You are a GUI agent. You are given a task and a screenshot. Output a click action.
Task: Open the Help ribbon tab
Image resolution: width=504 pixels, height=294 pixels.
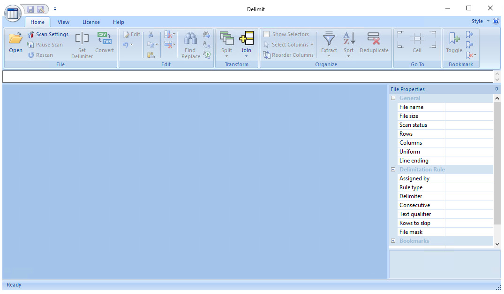[118, 22]
